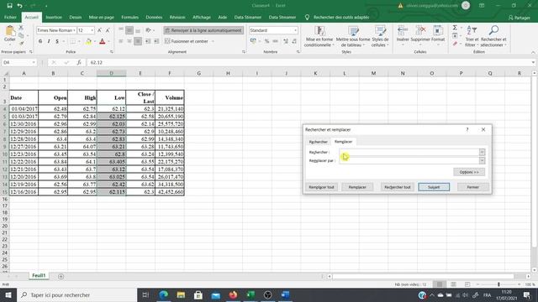Click the Couper scissors icon
538x302 pixels.
[x=21, y=28]
